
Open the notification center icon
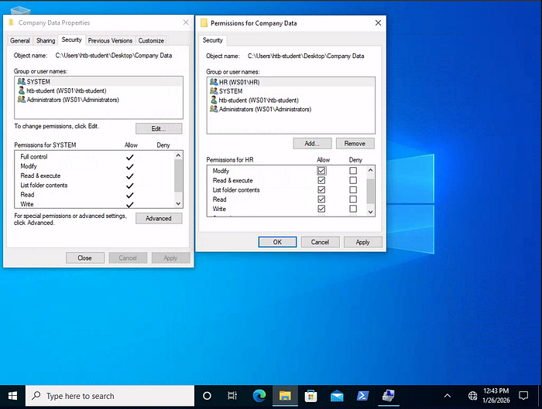point(523,396)
